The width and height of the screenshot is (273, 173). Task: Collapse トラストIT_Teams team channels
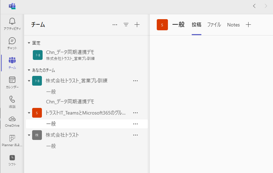coord(29,113)
